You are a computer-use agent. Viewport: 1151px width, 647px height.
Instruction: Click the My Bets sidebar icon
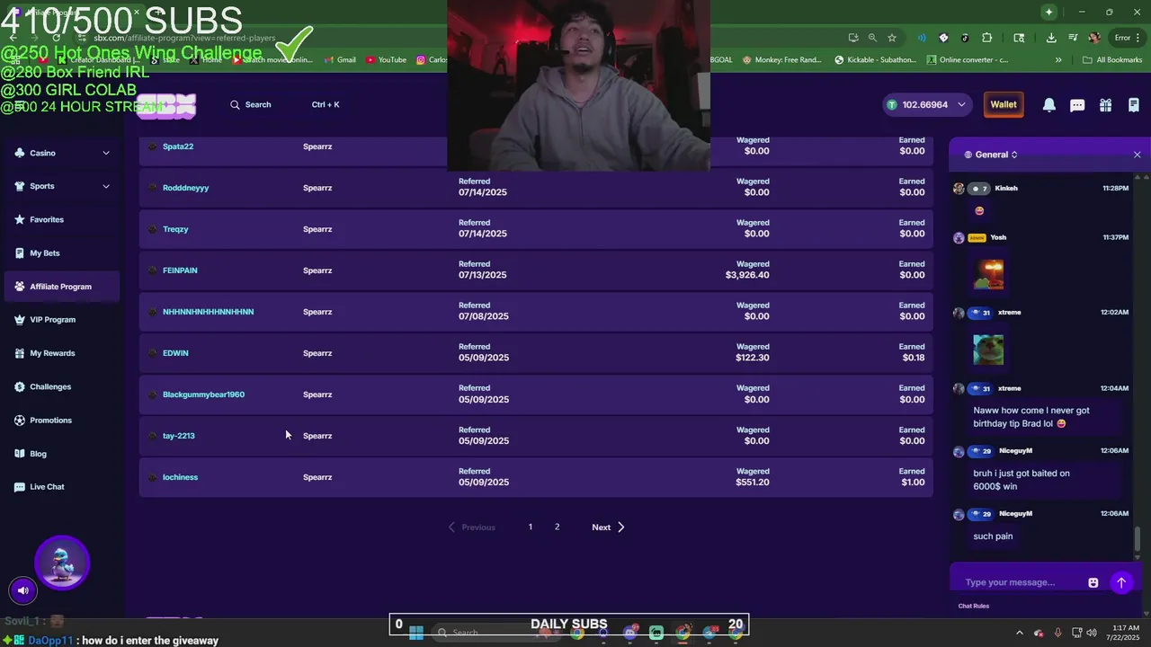point(20,253)
